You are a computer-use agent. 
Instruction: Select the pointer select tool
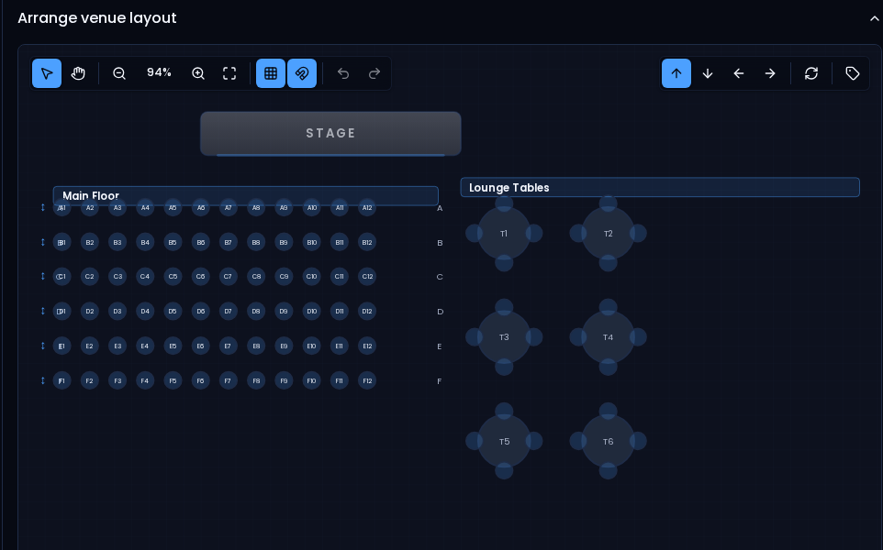[x=47, y=73]
